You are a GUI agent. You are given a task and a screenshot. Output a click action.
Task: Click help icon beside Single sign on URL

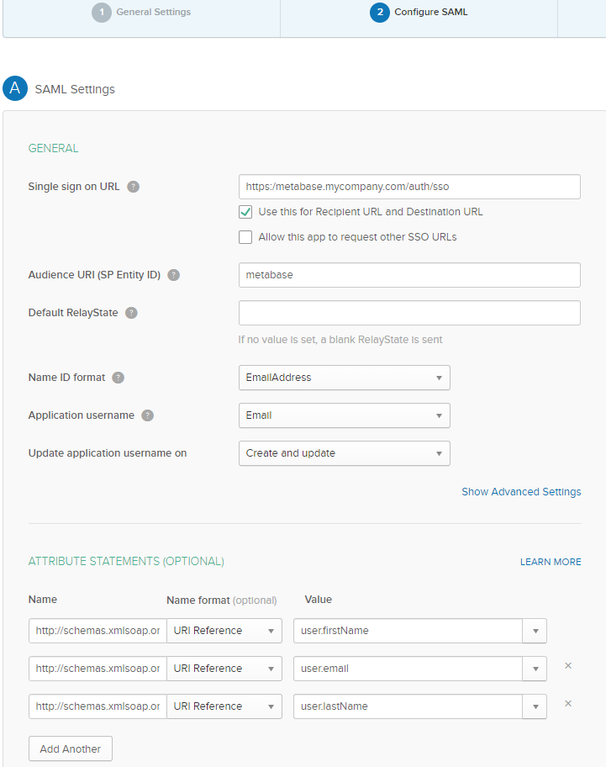pos(133,187)
